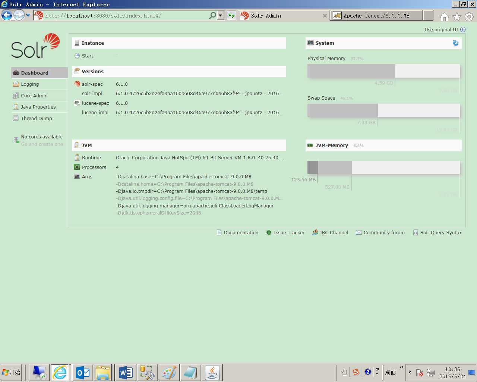Open Java Properties in sidebar

(x=40, y=107)
